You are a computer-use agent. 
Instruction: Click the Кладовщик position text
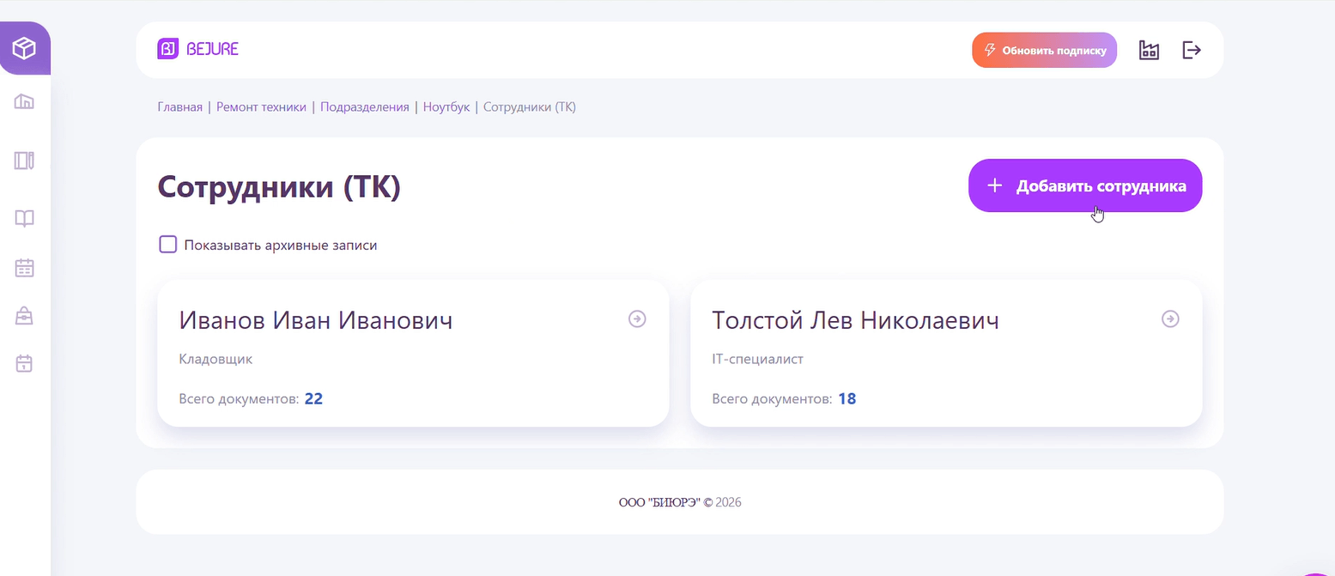(x=215, y=359)
